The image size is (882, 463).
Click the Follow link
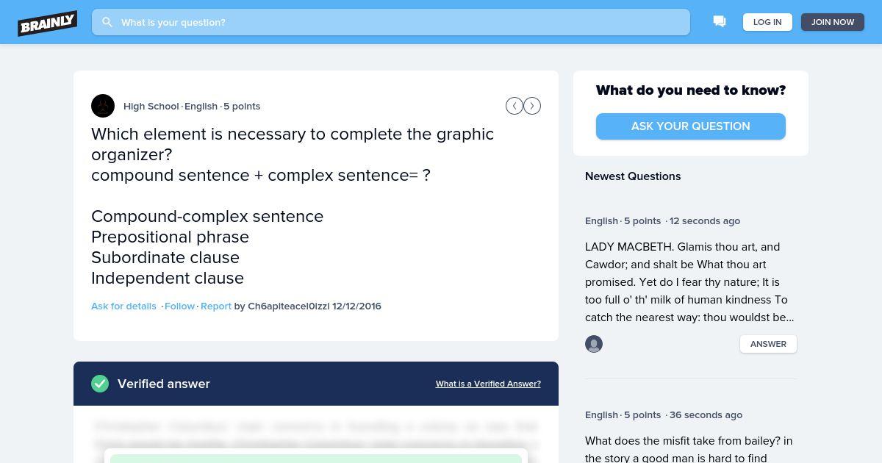(179, 306)
